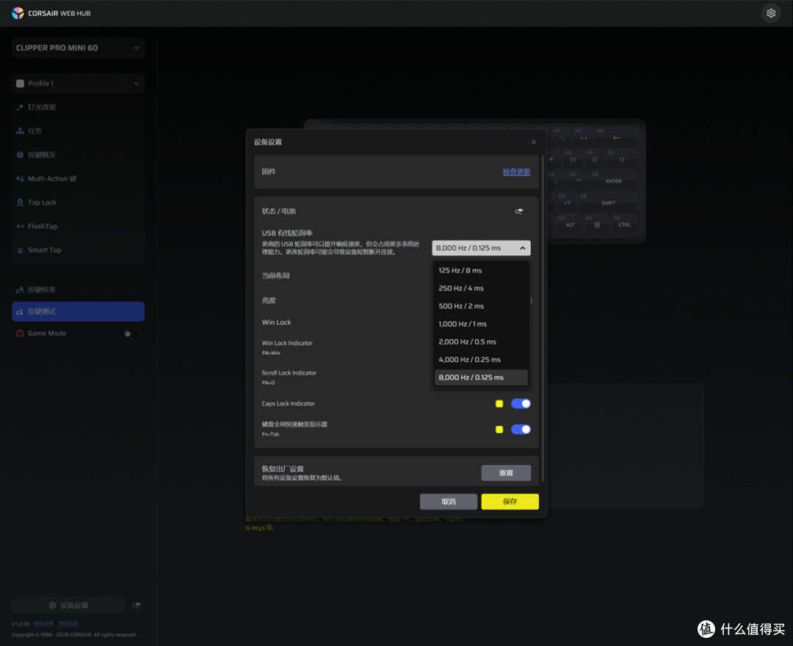
Task: Click the 重置 factory reset button
Action: (x=506, y=473)
